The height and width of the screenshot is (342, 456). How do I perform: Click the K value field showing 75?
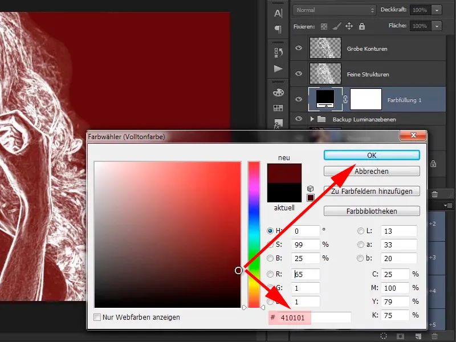pos(395,315)
